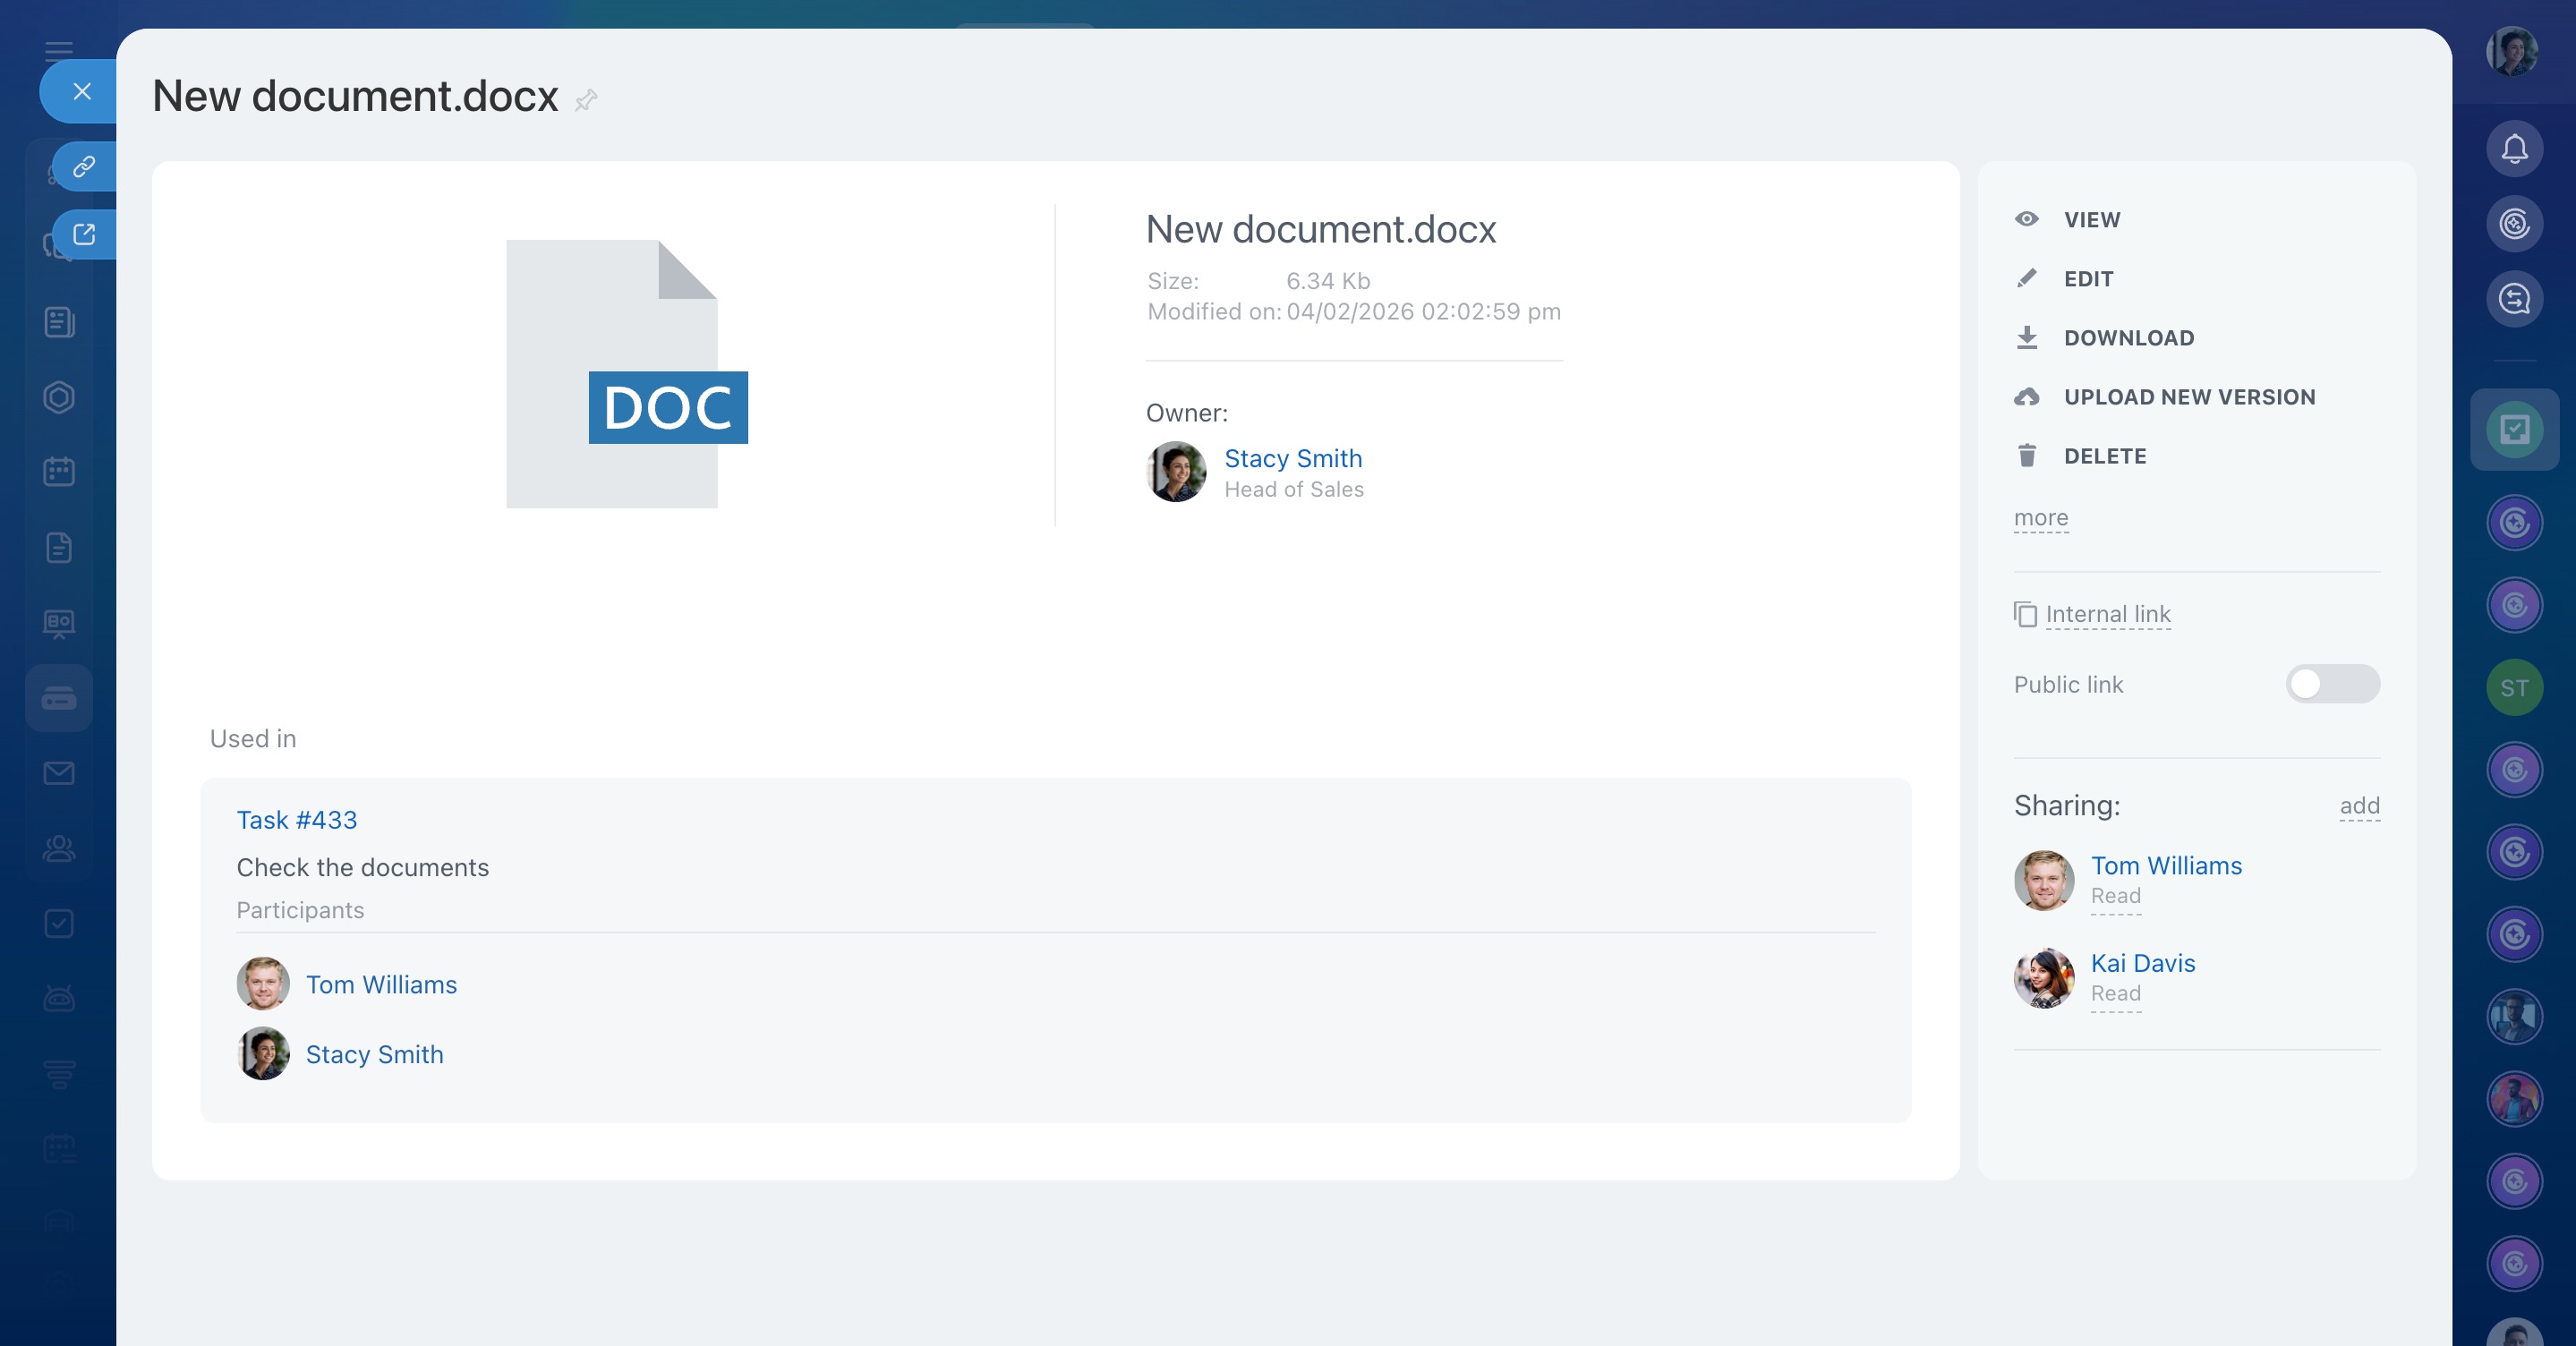Open the notifications bell

pos(2514,149)
